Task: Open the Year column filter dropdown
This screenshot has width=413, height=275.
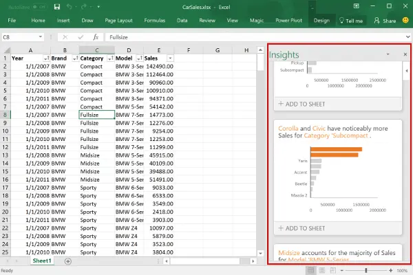Action: coord(45,59)
